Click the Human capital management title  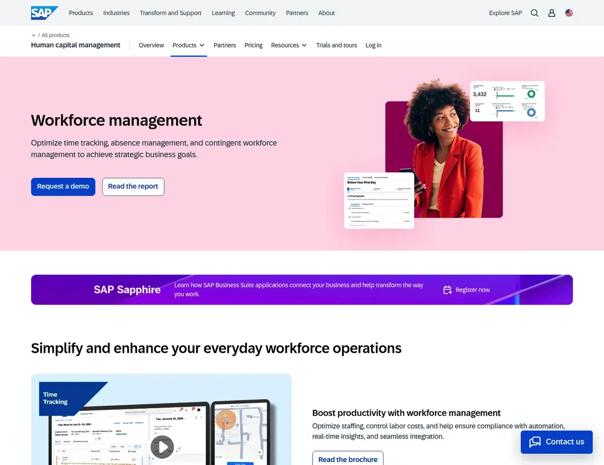[x=75, y=45]
